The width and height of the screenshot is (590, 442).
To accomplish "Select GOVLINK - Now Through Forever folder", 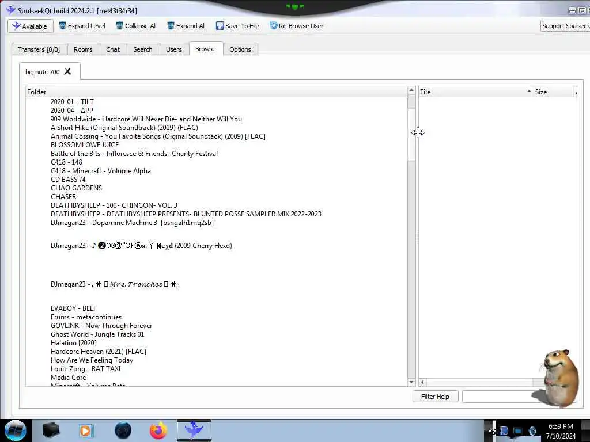I will coord(101,326).
